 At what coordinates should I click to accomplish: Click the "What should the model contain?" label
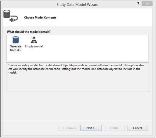click(30, 32)
